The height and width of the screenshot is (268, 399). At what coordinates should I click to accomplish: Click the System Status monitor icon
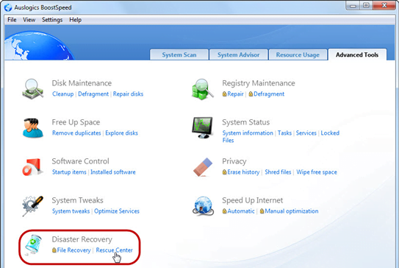tap(203, 128)
